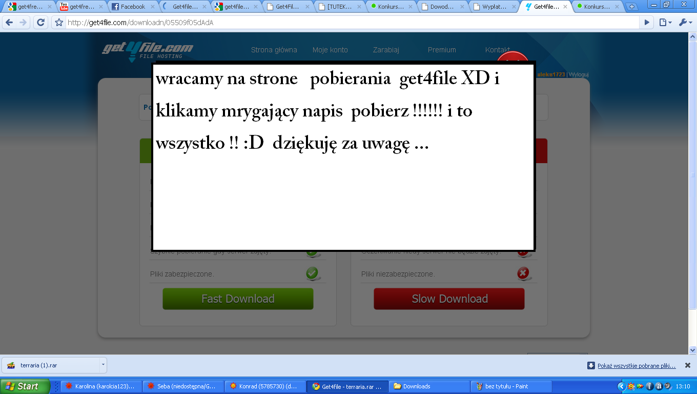Click the browser back arrow icon
Screen dimensions: 697x394
[9, 23]
